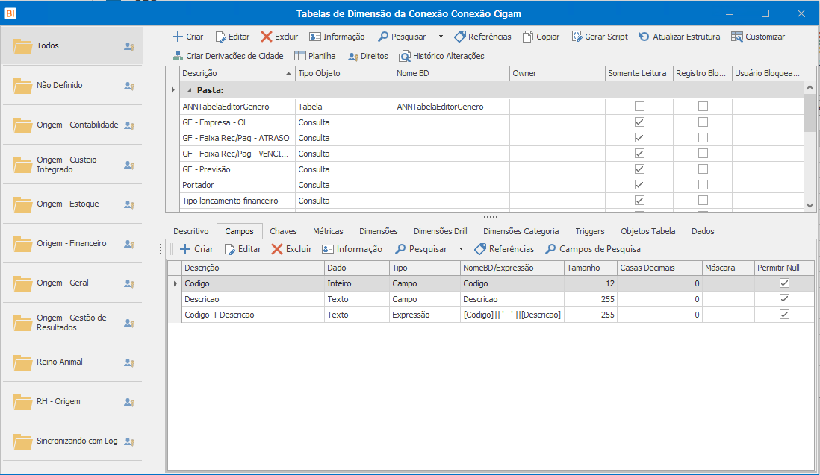Sort by the Descrição column header arrow
This screenshot has width=820, height=475.
coord(288,74)
